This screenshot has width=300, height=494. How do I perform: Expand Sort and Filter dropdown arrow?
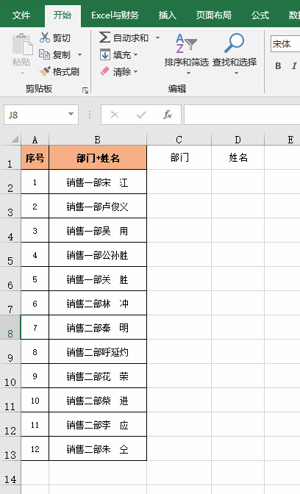(x=188, y=74)
